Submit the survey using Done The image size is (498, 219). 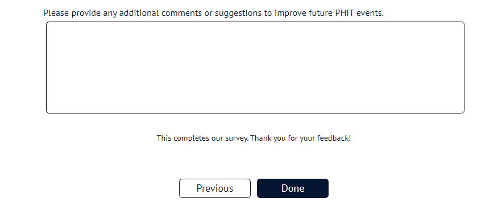click(293, 188)
